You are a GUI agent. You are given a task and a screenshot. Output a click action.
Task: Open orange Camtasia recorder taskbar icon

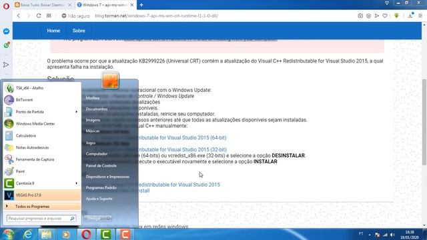coord(125,235)
